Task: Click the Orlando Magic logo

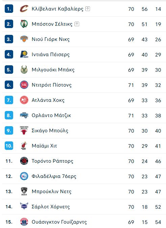Action: tap(24, 115)
